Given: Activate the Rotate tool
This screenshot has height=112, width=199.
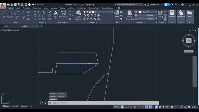Looking at the screenshot, I should click(39, 12).
